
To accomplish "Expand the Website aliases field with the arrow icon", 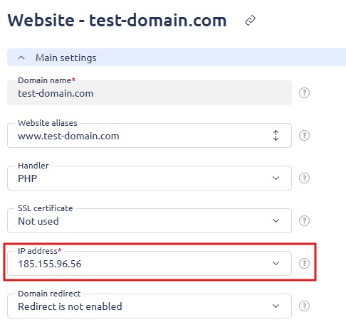I will tap(276, 136).
